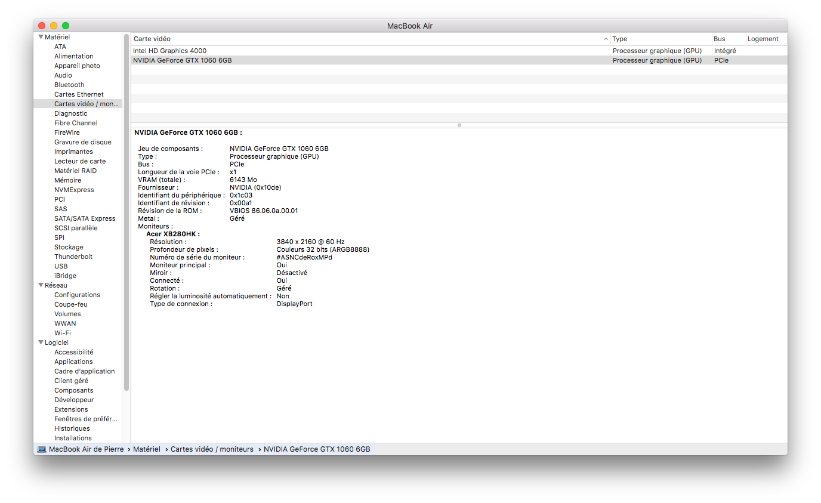Select Historiques in the sidebar
821x503 pixels.
point(72,428)
